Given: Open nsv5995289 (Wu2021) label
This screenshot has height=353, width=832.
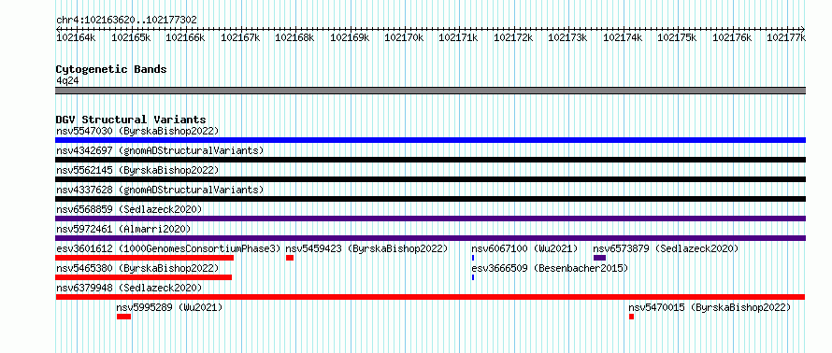Looking at the screenshot, I should click(169, 307).
